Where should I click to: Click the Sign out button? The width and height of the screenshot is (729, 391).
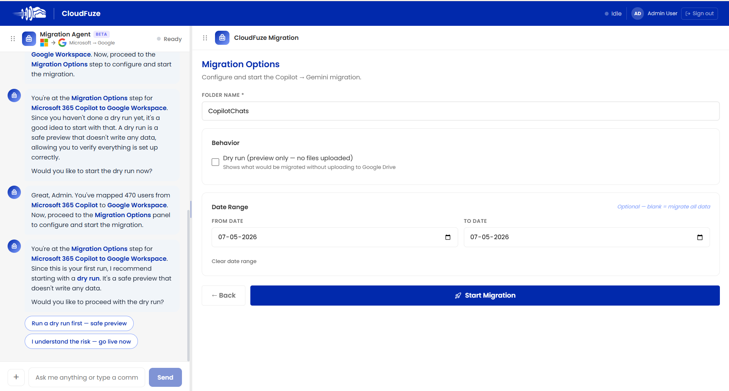(x=699, y=14)
